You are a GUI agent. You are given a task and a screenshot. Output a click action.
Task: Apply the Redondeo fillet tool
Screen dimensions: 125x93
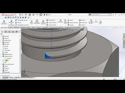click(60, 21)
